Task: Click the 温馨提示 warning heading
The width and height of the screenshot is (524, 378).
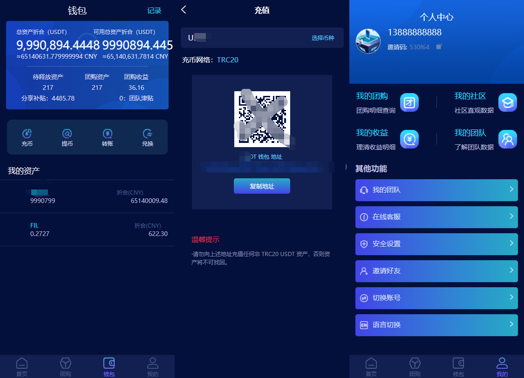Action: [x=205, y=239]
